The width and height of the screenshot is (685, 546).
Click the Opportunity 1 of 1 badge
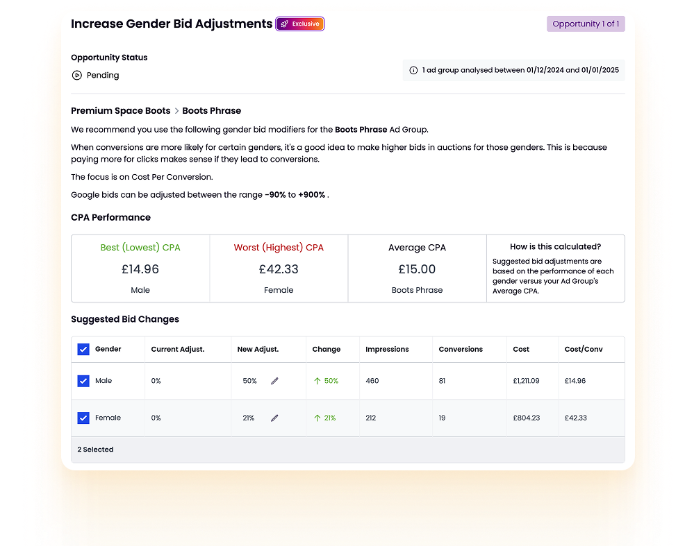586,24
